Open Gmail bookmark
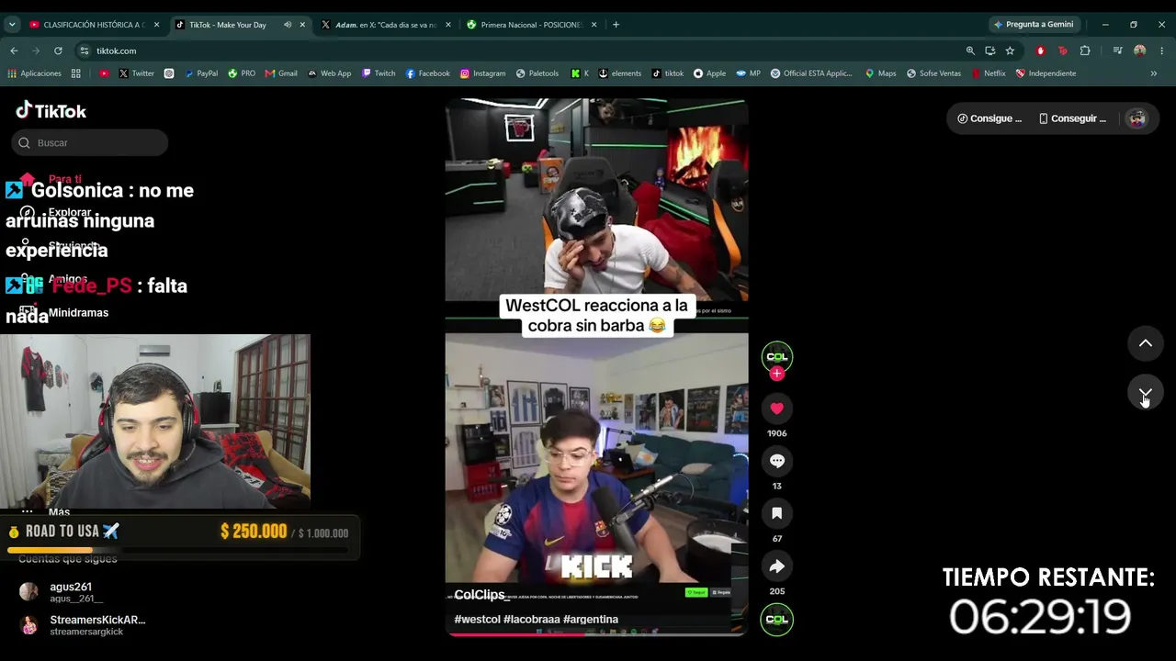Viewport: 1176px width, 661px height. (281, 73)
